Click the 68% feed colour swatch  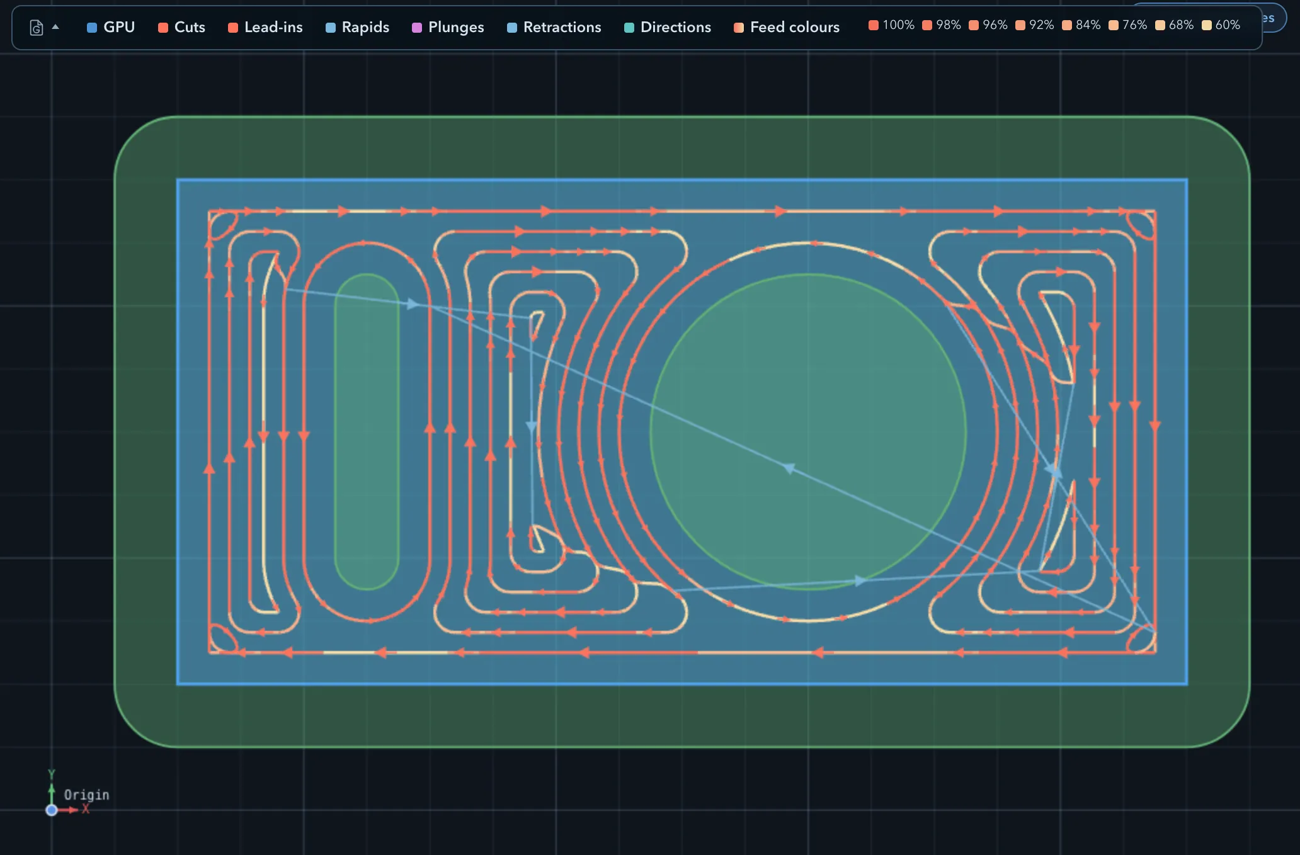(1160, 25)
